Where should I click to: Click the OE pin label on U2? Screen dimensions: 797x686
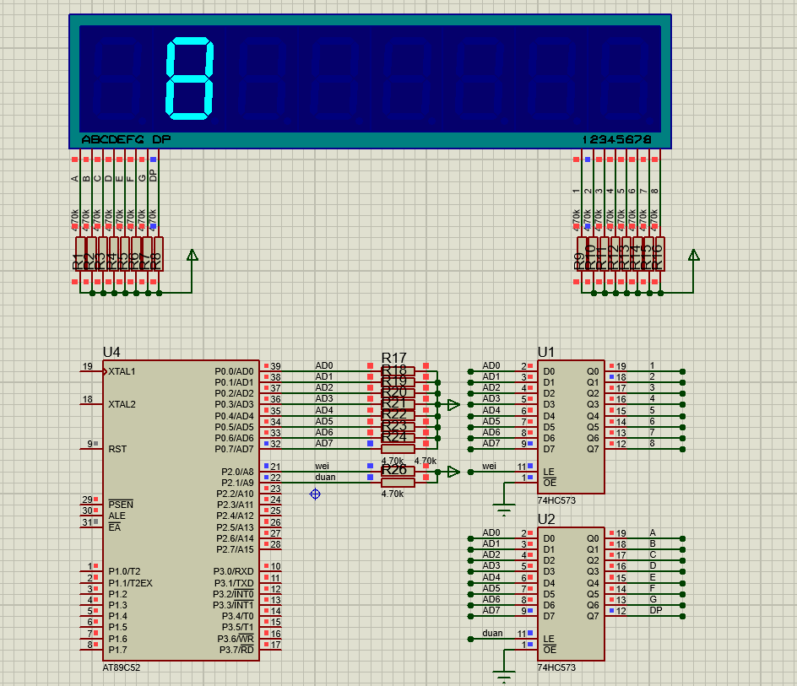point(550,650)
